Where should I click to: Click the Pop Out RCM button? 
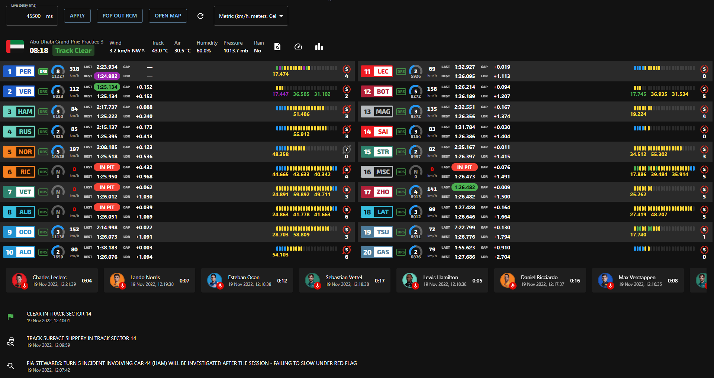coord(120,16)
